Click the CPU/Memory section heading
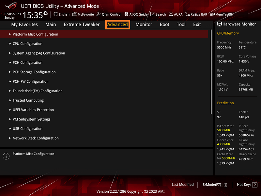Viewport: 261px width, 196px height. [228, 33]
